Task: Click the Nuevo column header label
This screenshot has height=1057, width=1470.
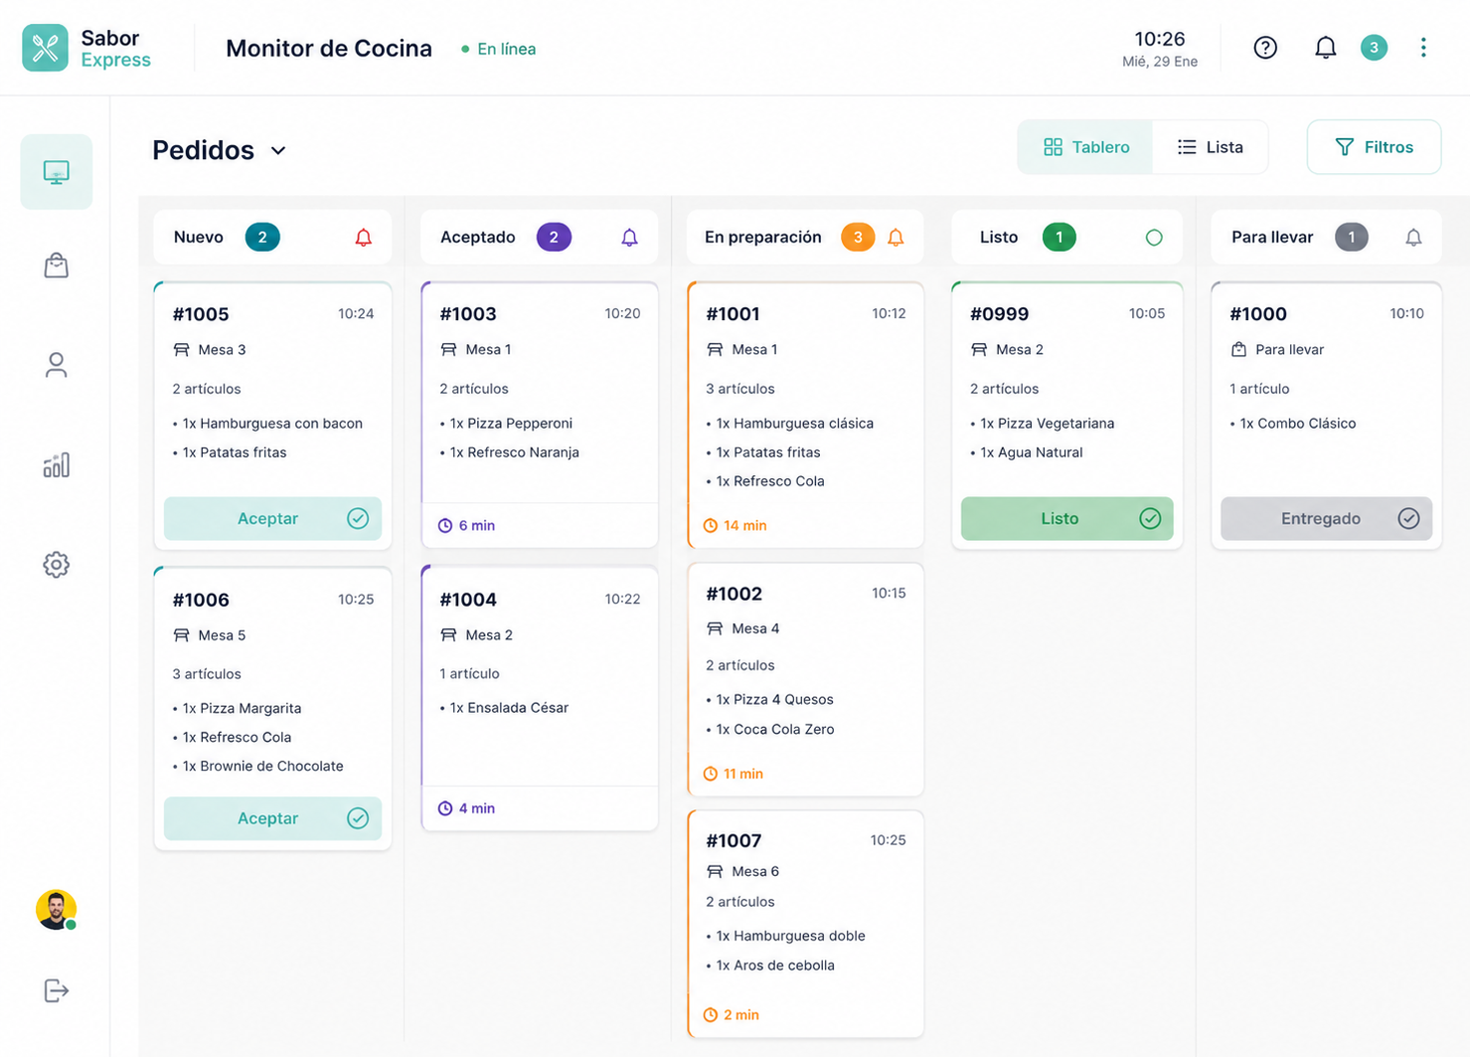Action: 199,237
